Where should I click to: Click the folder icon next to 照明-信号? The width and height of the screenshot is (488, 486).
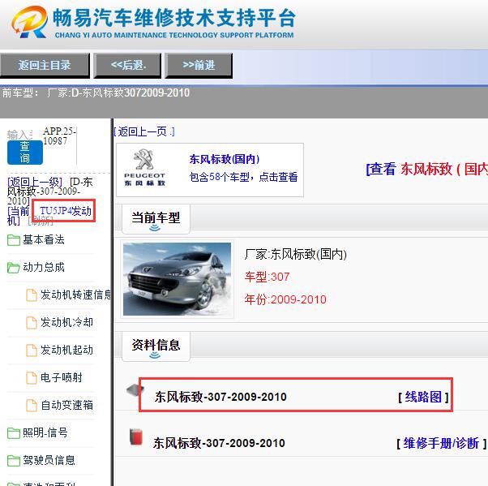click(x=14, y=433)
